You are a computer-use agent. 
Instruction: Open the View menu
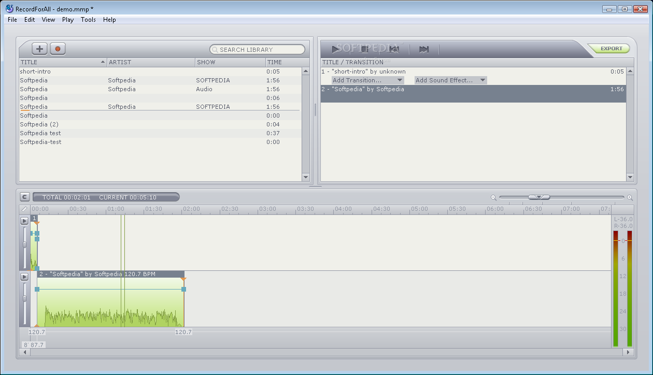[48, 20]
